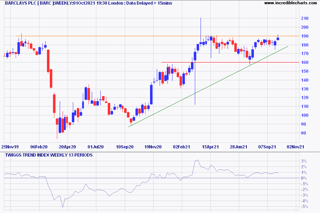320x213 pixels.
Task: Click the 02Feb21 date label
Action: [181, 147]
